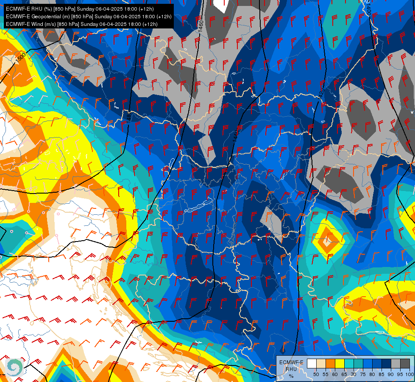This screenshot has width=415, height=382.
Task: Select the navy 85-90 legend swatch
Action: click(x=386, y=363)
